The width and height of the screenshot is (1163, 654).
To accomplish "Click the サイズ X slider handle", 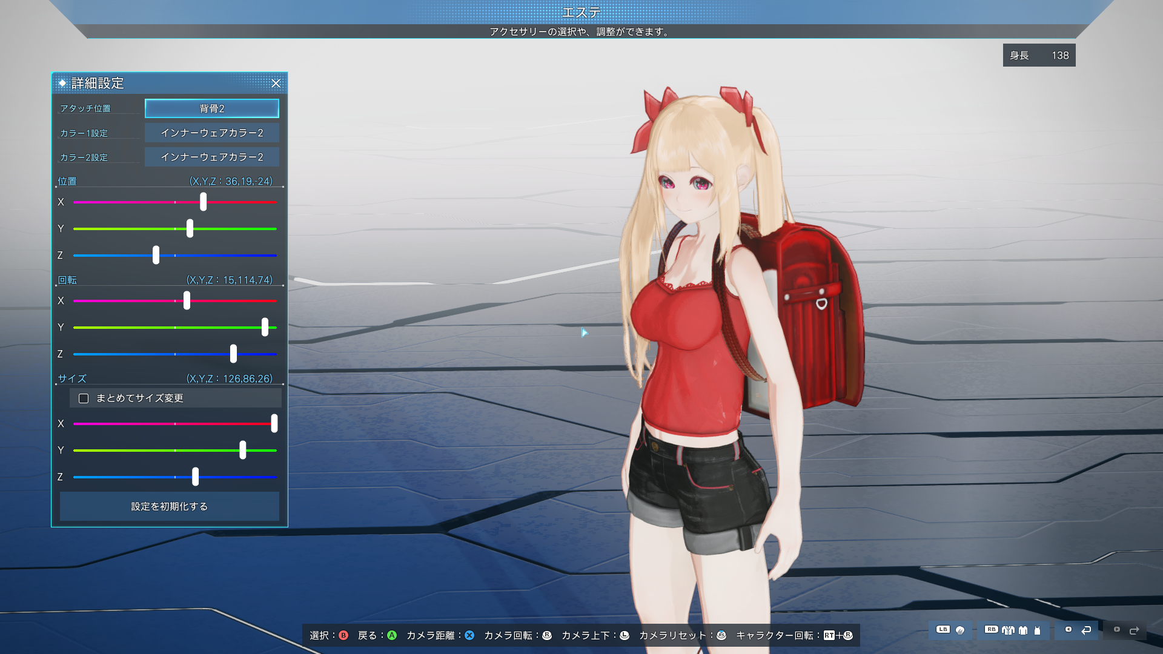I will pyautogui.click(x=274, y=423).
